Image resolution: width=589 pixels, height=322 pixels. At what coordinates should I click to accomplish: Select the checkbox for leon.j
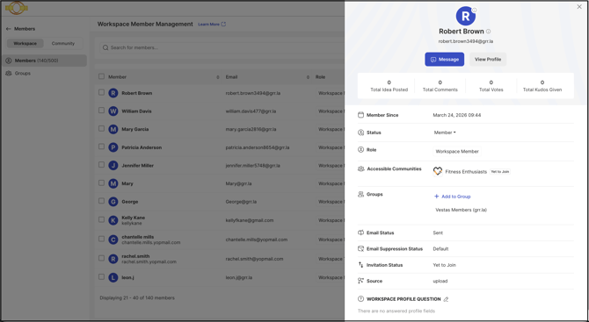(101, 276)
